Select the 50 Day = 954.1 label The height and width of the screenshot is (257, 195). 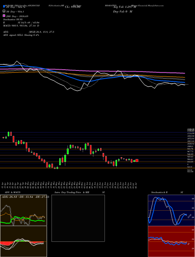click(x=15, y=12)
